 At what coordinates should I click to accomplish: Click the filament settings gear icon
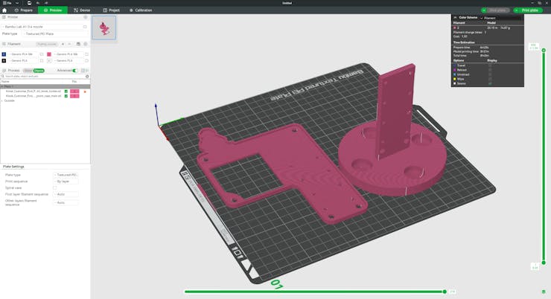[x=86, y=44]
